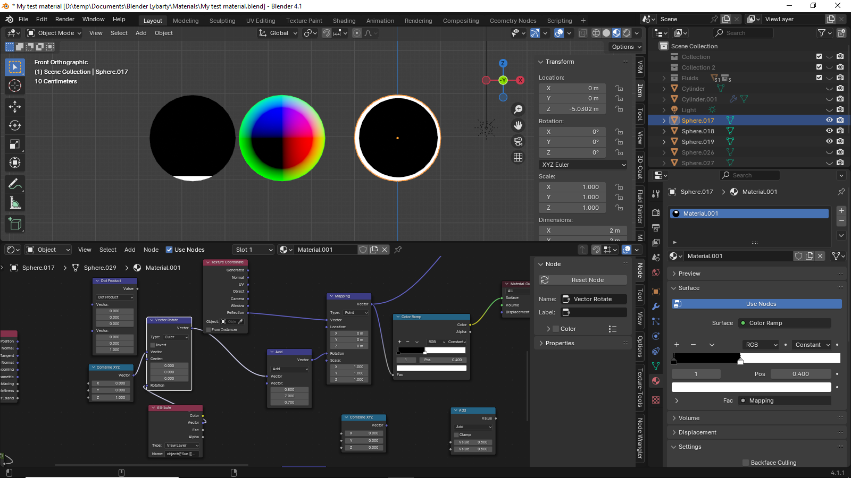The image size is (851, 478).
Task: Click the Reset Node button
Action: coord(583,280)
